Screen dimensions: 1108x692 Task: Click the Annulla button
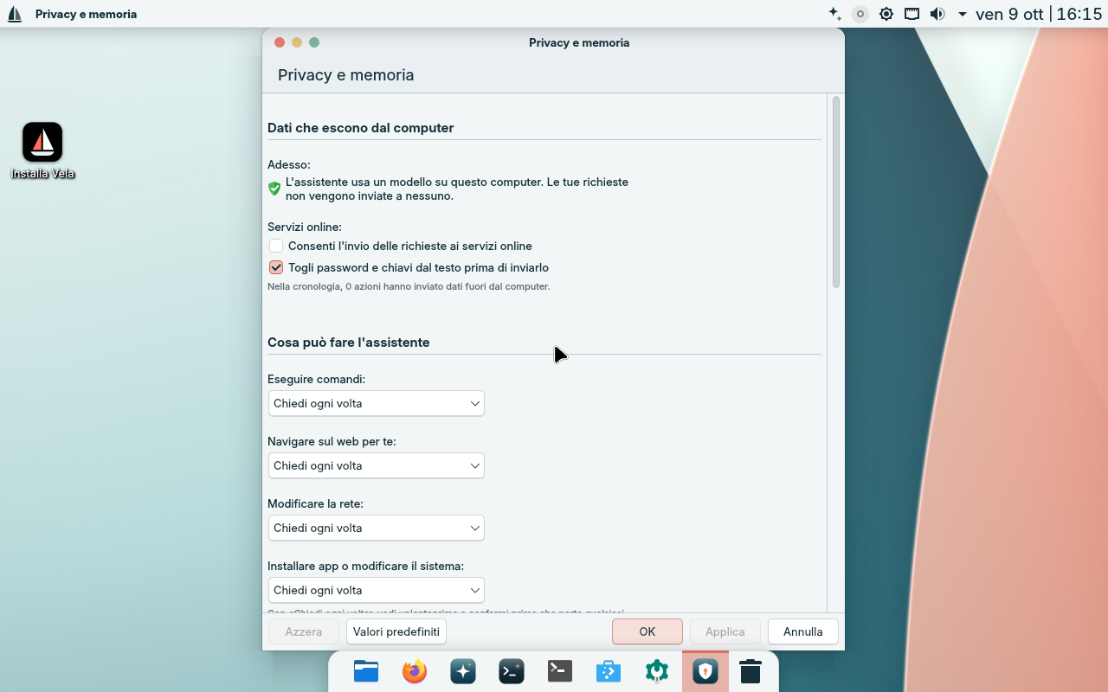pos(802,631)
